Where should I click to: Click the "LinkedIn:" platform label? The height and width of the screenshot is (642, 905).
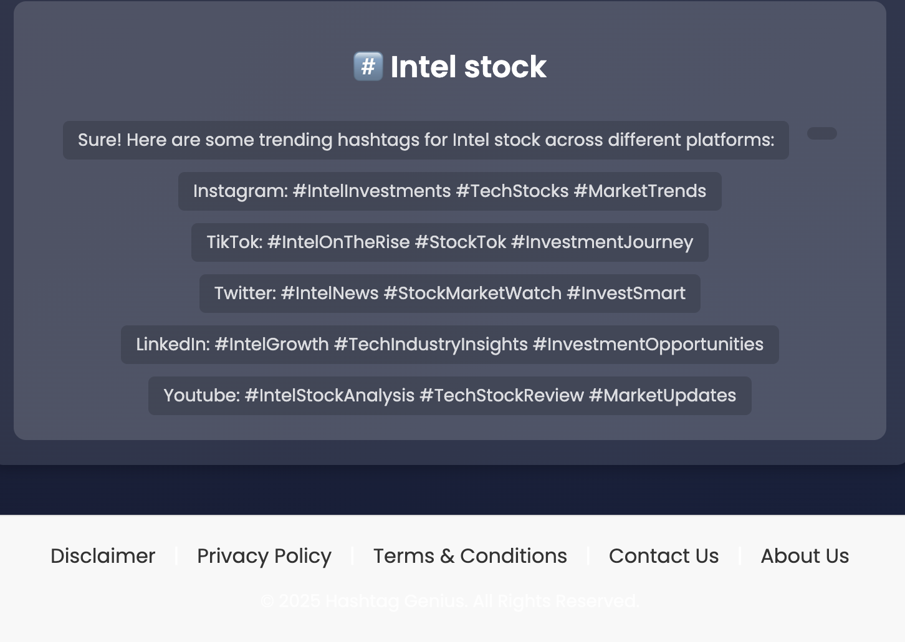click(173, 345)
